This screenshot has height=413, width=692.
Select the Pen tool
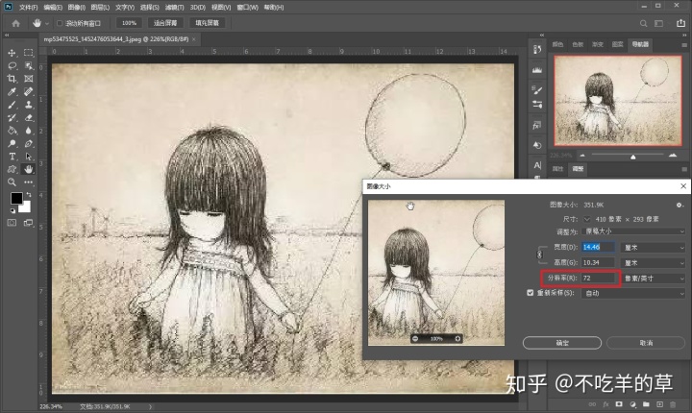point(29,143)
